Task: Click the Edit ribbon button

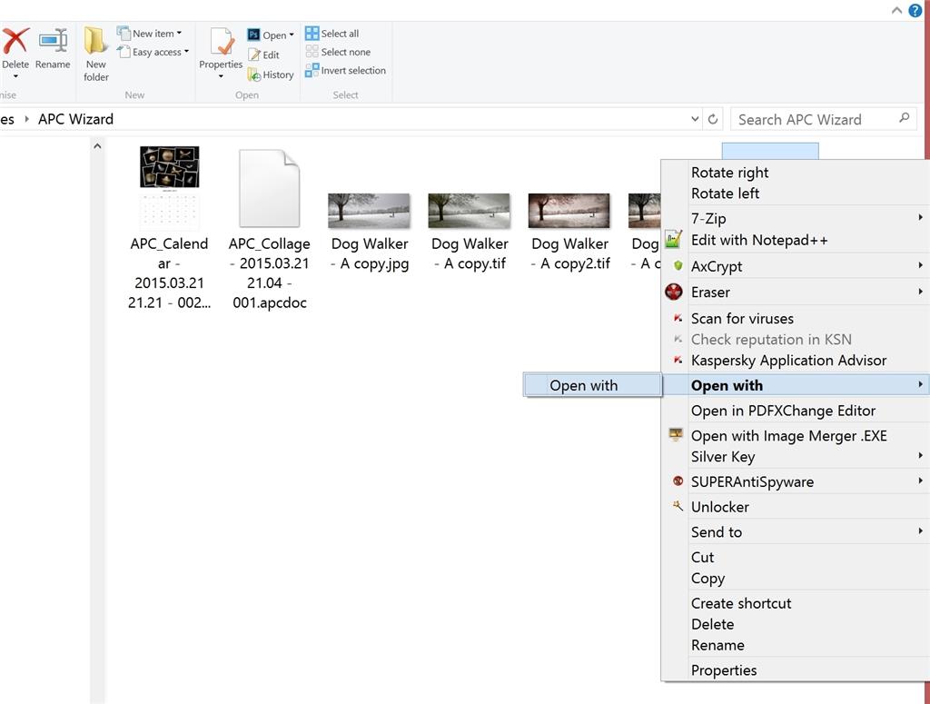Action: click(x=264, y=55)
